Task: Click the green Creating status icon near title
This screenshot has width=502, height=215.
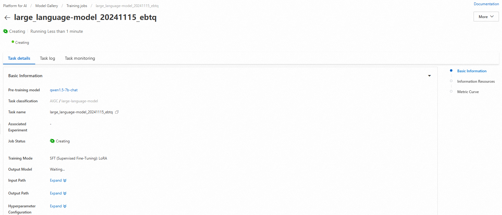Action: pos(6,31)
